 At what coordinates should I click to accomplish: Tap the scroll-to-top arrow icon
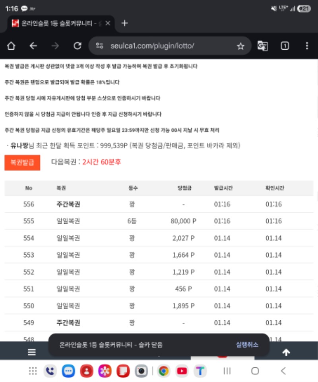click(x=286, y=352)
